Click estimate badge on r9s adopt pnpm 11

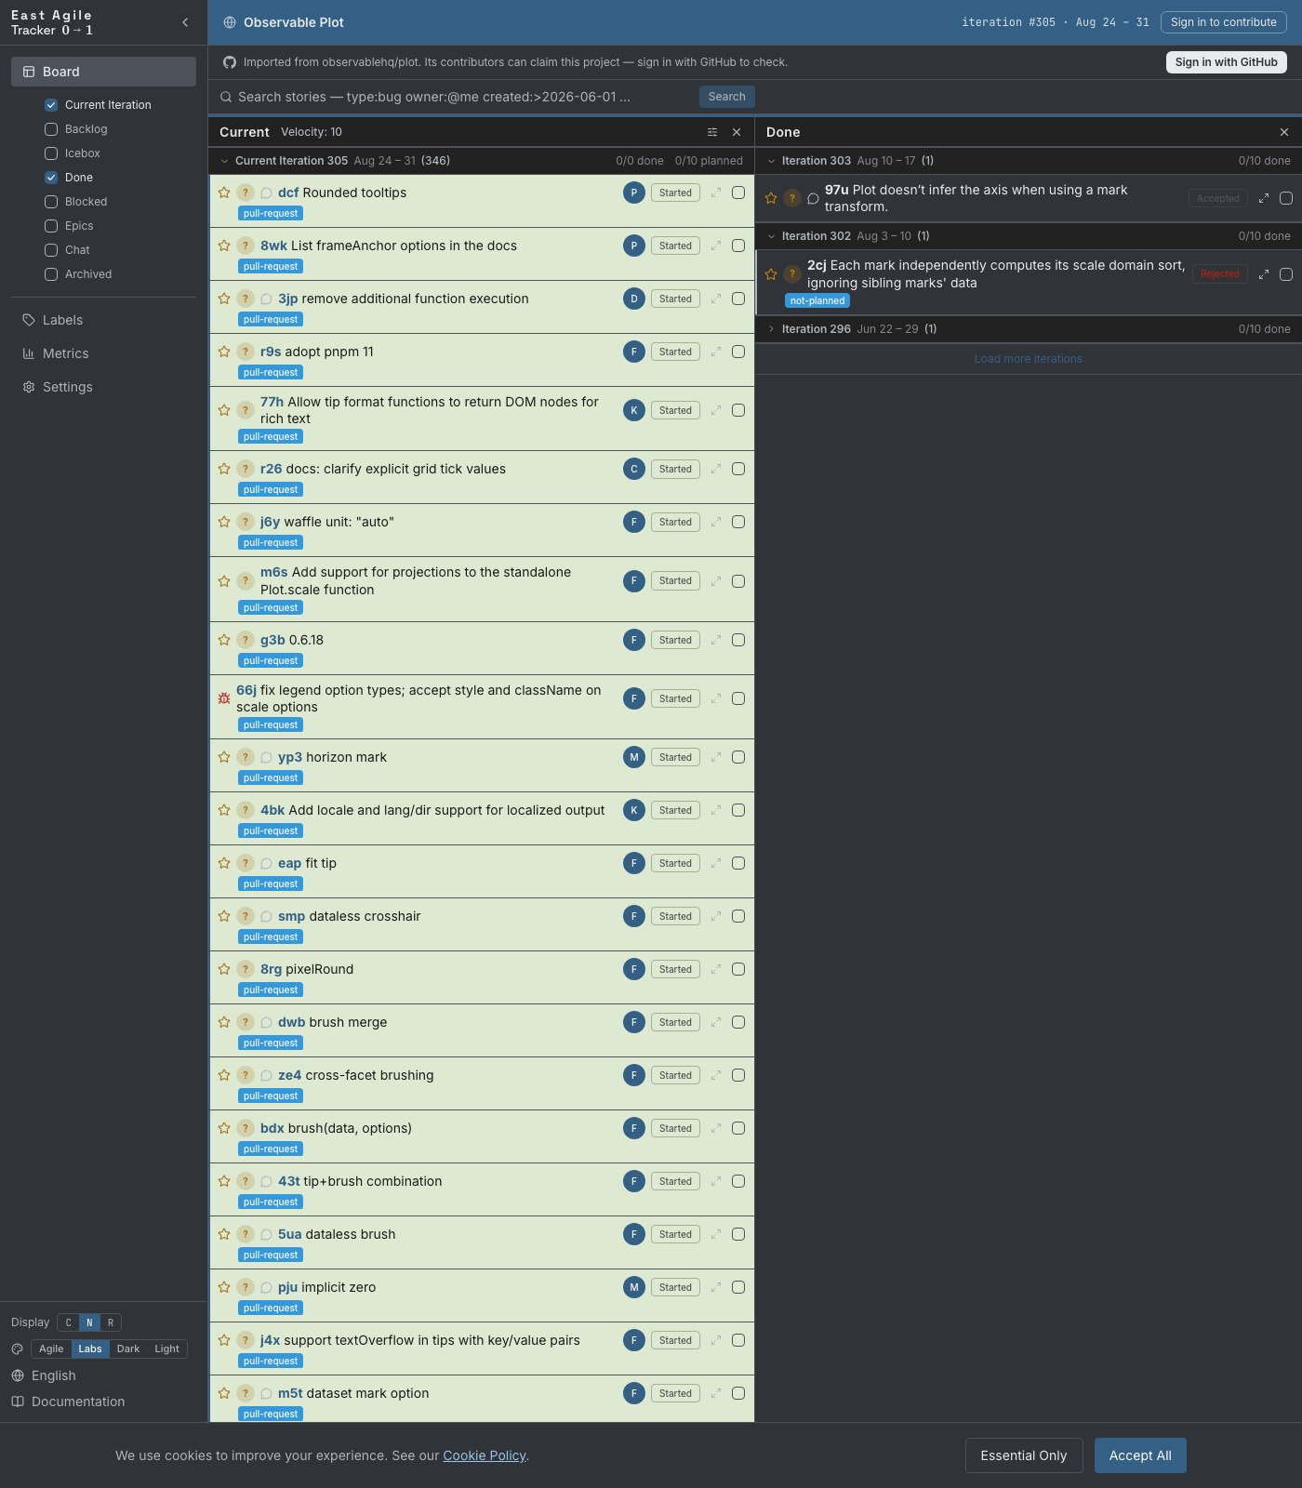click(246, 352)
